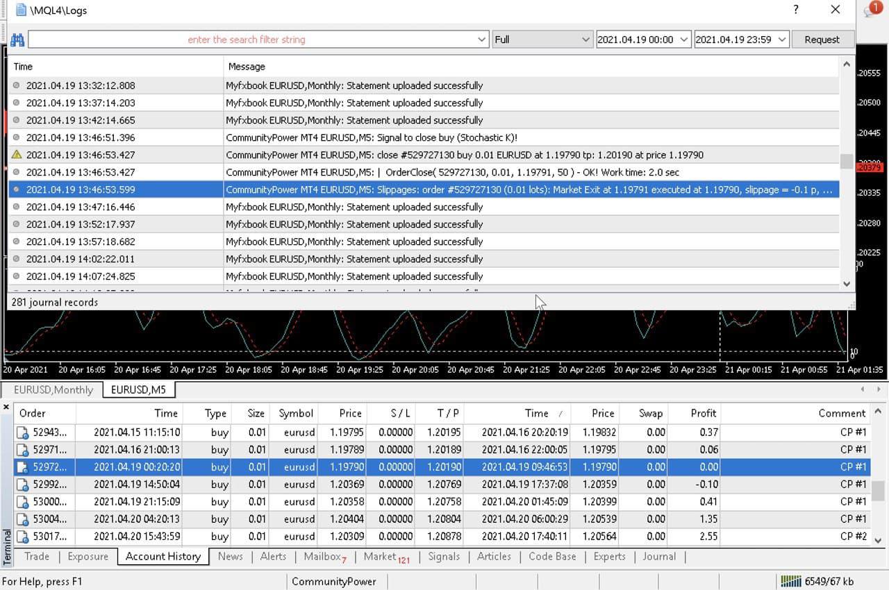Click the Swap column header
The height and width of the screenshot is (590, 889).
(x=644, y=413)
